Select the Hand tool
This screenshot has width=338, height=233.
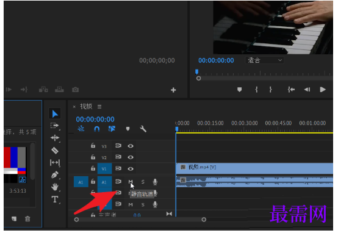pos(55,187)
